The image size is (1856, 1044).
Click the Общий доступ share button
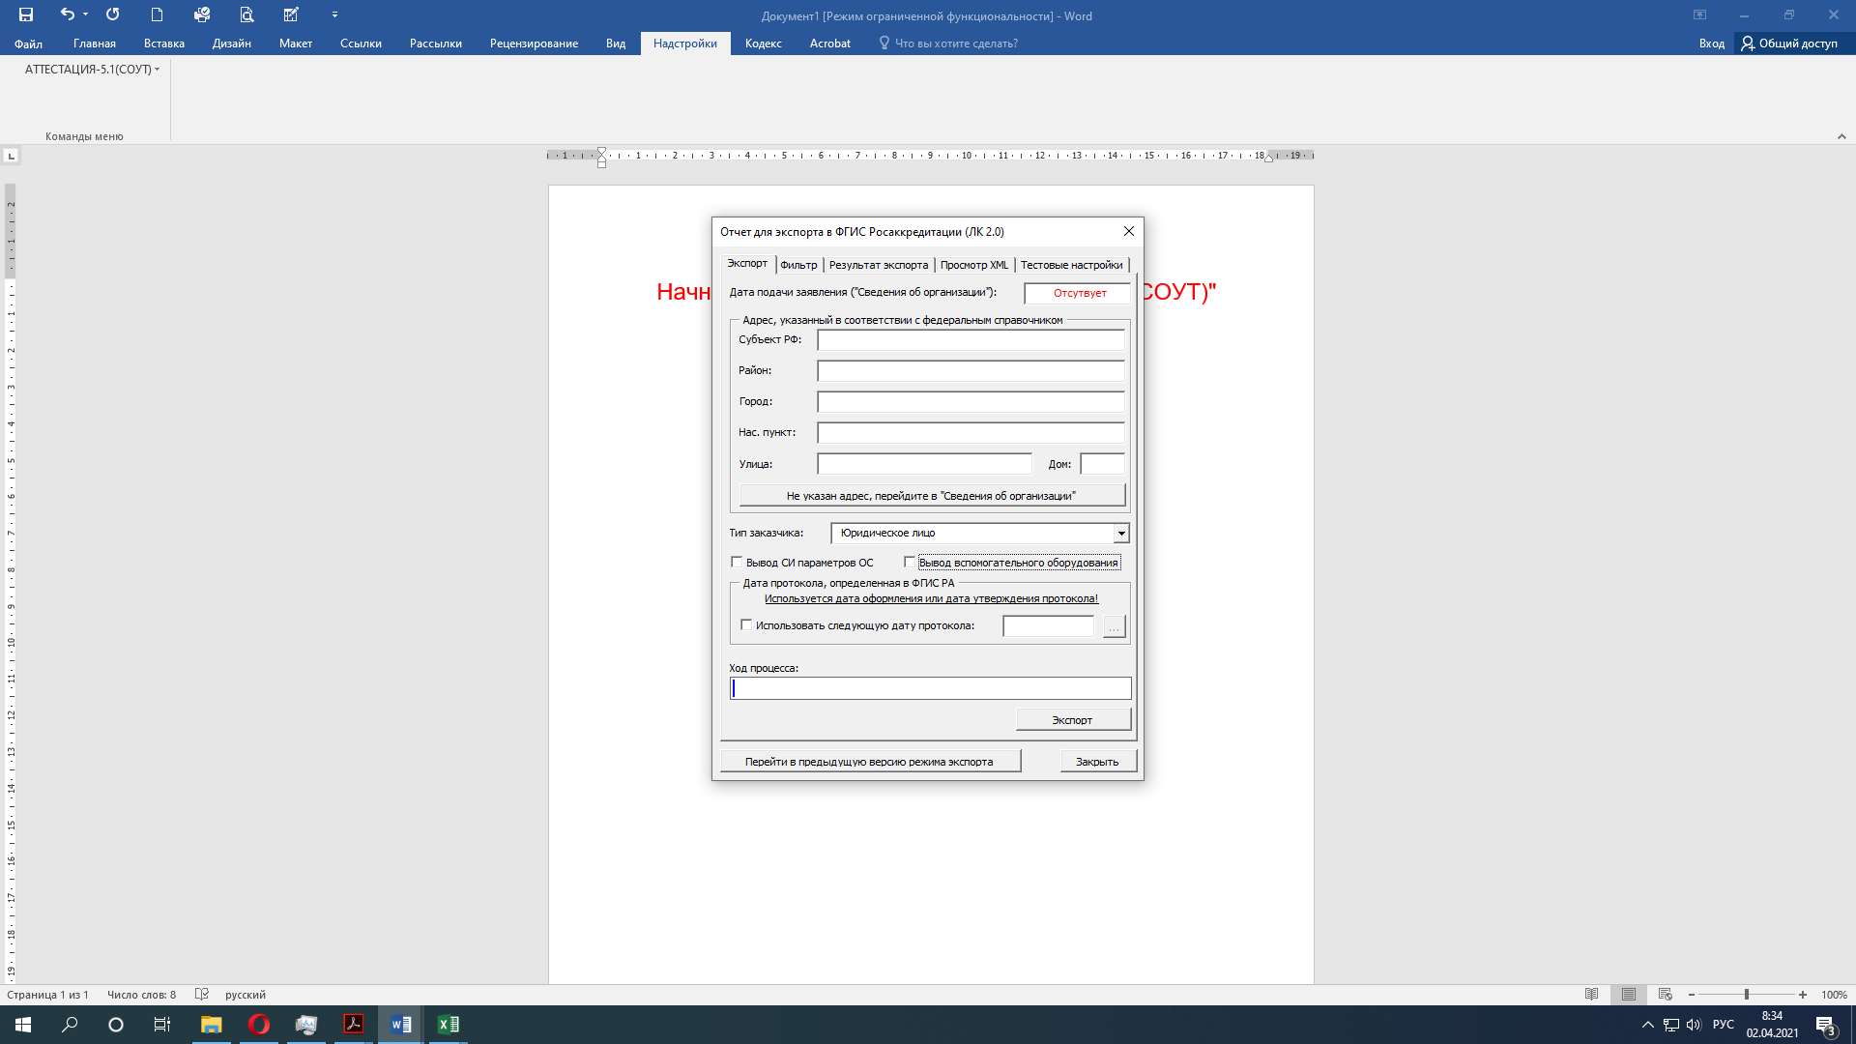pyautogui.click(x=1789, y=43)
